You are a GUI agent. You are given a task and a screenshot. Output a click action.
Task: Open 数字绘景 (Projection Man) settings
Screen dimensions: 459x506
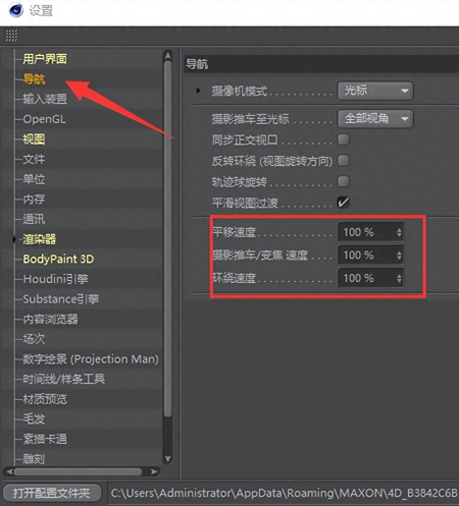click(x=90, y=359)
